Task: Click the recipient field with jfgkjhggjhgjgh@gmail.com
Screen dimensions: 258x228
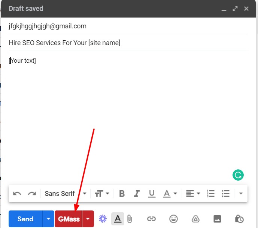Action: click(x=128, y=26)
